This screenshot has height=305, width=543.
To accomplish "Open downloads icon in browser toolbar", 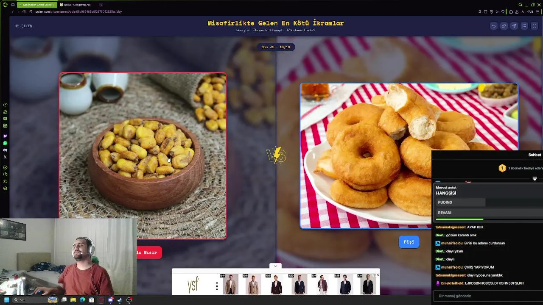I will (x=523, y=11).
